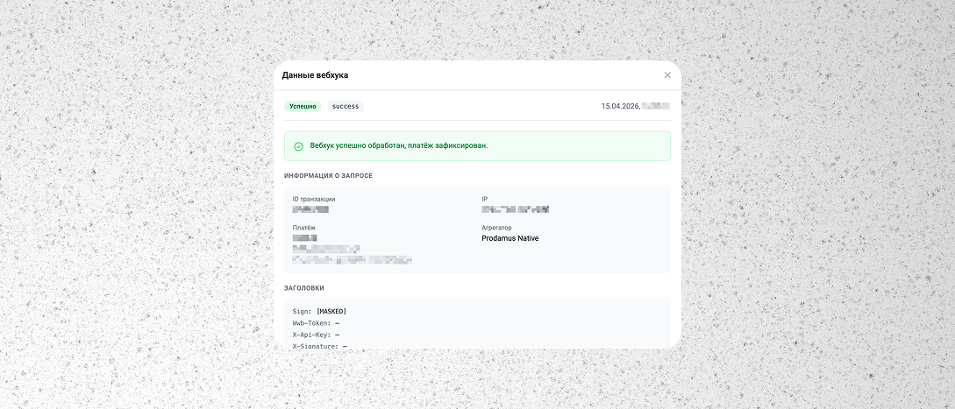The width and height of the screenshot is (955, 409).
Task: Click the Заголовки section heading
Action: click(x=304, y=288)
